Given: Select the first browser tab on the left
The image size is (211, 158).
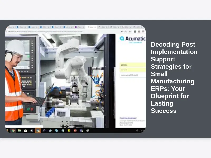Looking at the screenshot, I should [10, 27].
